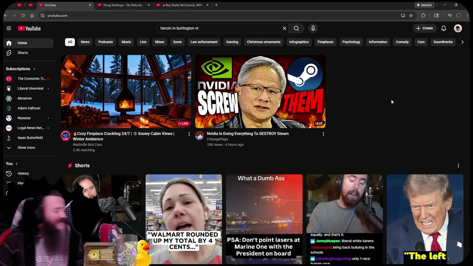Reload the page in Chrome
The width and height of the screenshot is (473, 266).
pos(23,16)
